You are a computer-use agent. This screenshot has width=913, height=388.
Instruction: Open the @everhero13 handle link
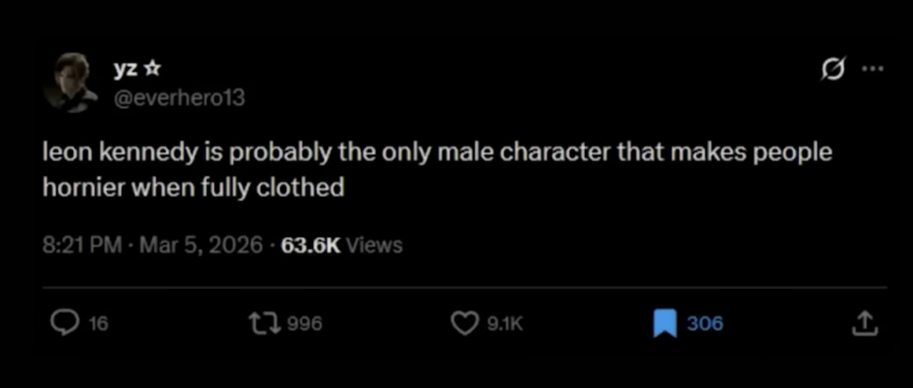click(x=177, y=96)
